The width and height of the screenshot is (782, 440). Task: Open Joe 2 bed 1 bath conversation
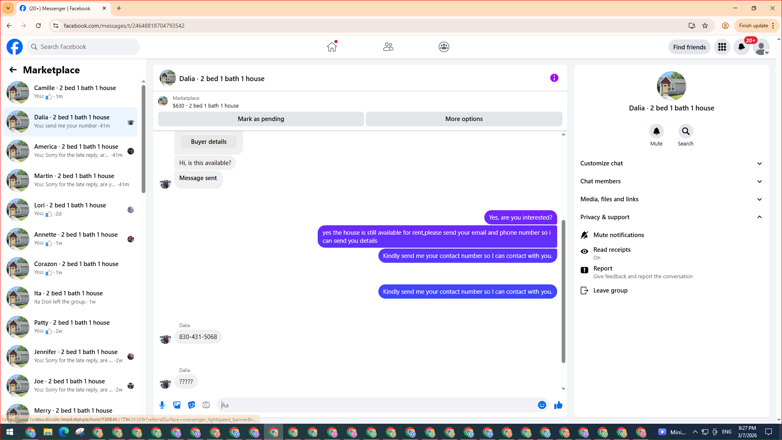coord(70,385)
